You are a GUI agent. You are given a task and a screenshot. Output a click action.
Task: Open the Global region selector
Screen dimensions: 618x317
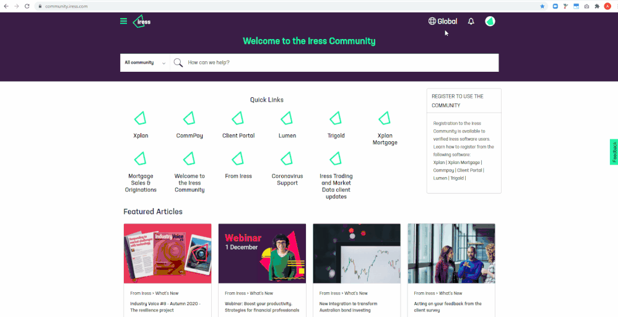tap(443, 22)
